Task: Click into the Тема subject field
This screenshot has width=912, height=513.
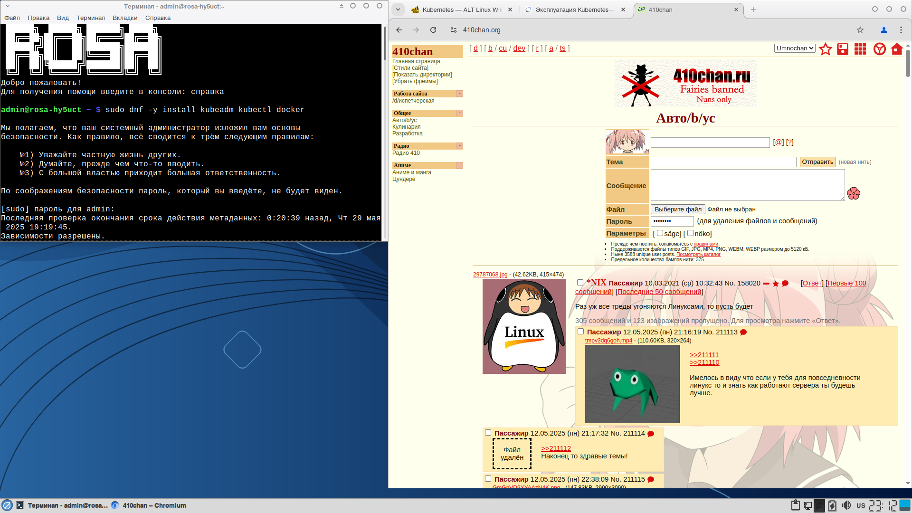Action: point(723,162)
